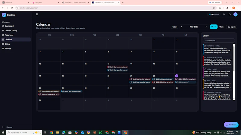
Task: Switch to Week view
Action: point(221,27)
